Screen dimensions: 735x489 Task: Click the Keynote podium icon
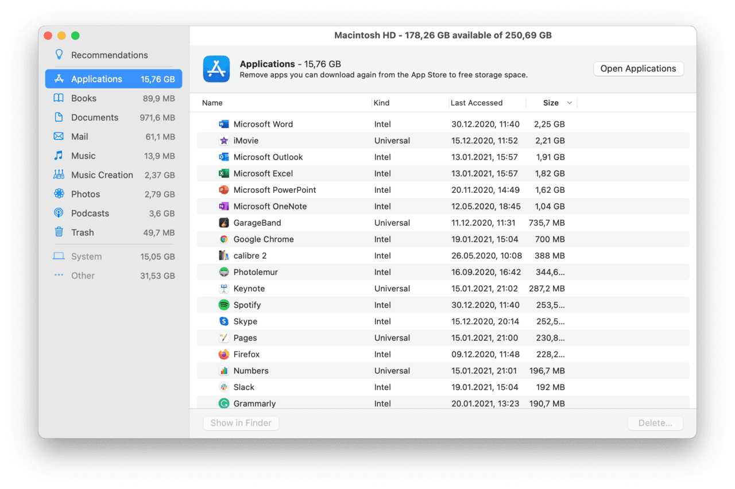pyautogui.click(x=224, y=289)
